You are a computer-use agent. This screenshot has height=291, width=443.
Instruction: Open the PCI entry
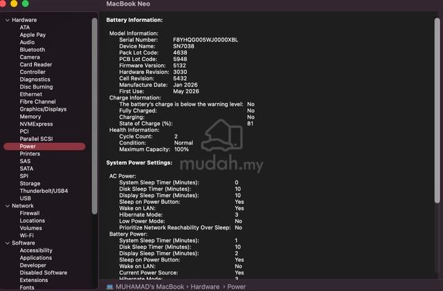pyautogui.click(x=24, y=131)
